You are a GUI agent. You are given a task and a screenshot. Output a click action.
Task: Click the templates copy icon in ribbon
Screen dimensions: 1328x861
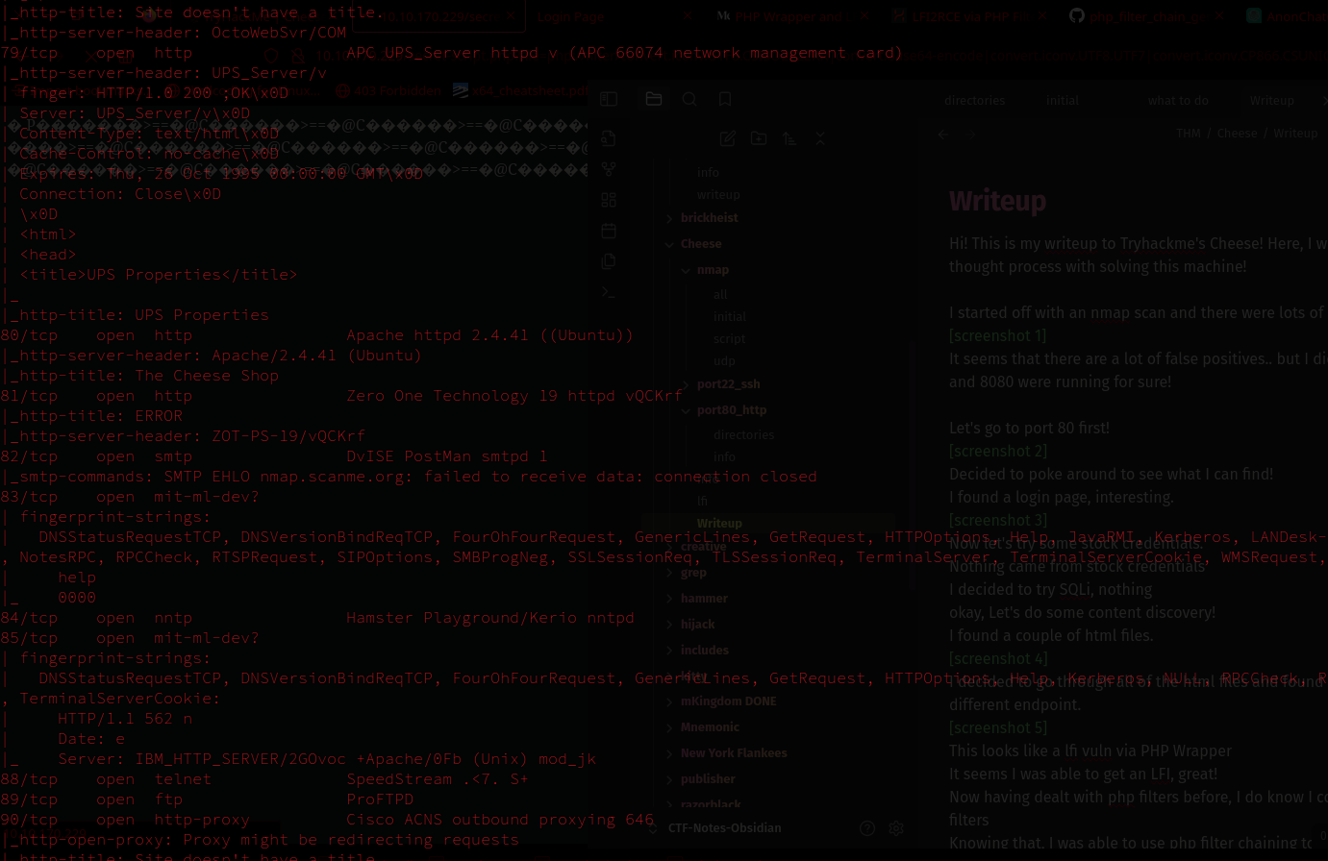pos(609,261)
